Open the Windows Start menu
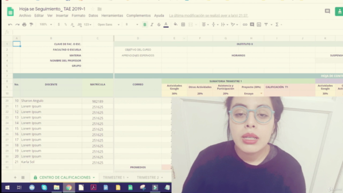Screen dimensions: 343x193 point(7,188)
